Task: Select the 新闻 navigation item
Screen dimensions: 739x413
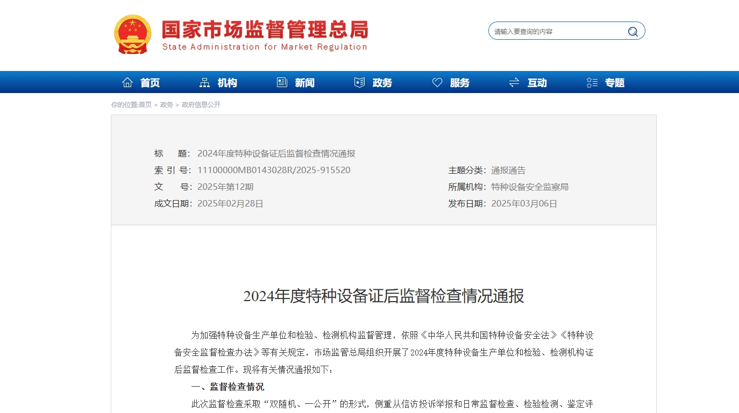Action: [x=305, y=83]
